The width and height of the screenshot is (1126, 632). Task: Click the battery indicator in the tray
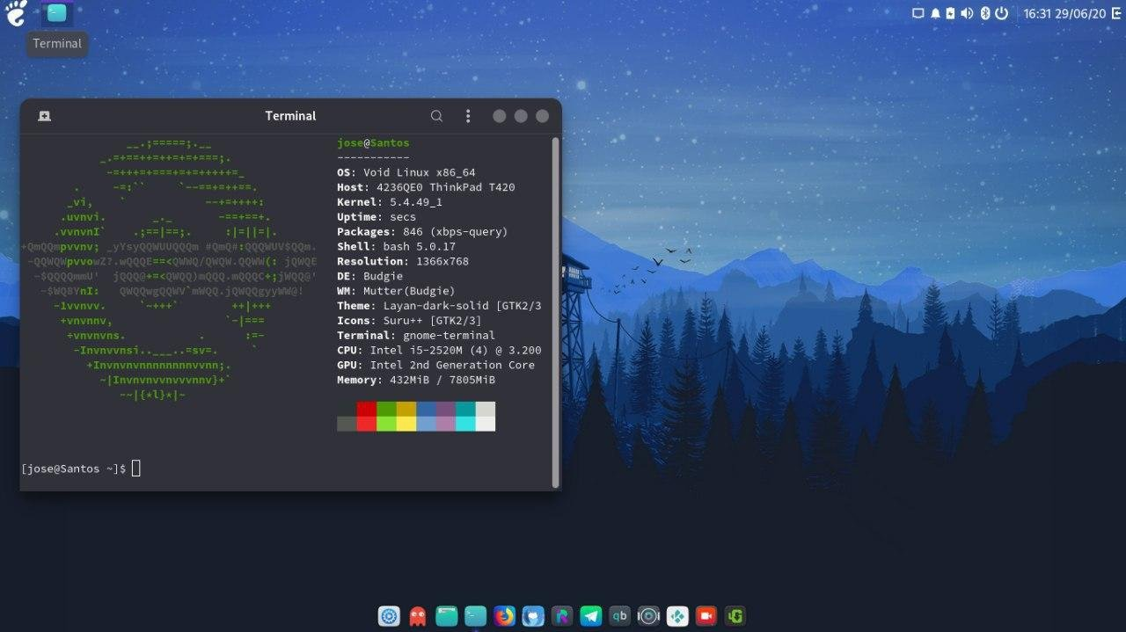pos(949,13)
